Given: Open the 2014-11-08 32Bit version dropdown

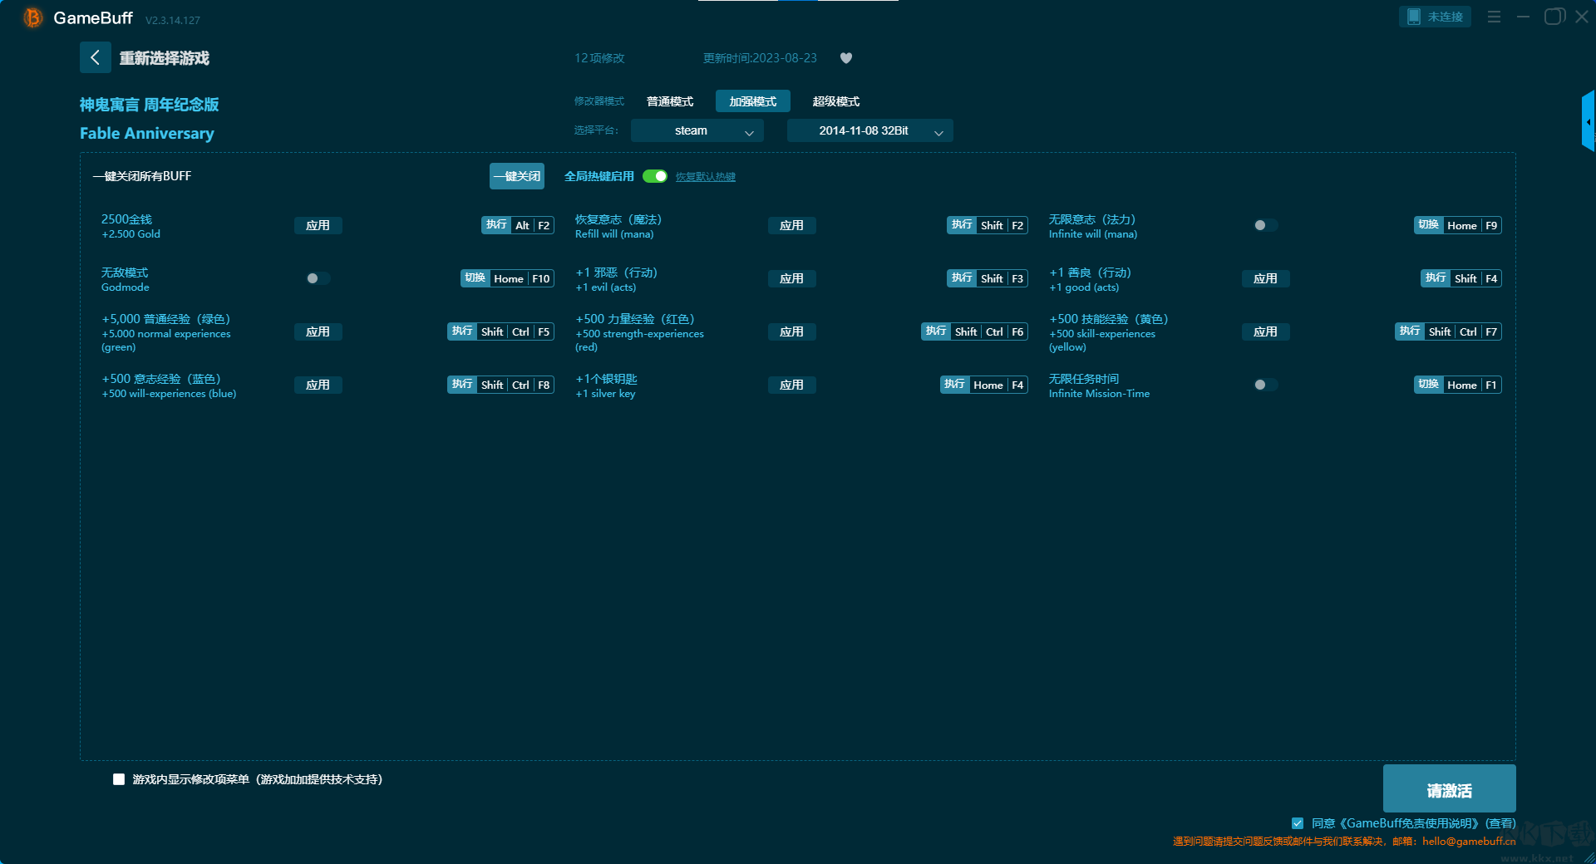Looking at the screenshot, I should (869, 130).
